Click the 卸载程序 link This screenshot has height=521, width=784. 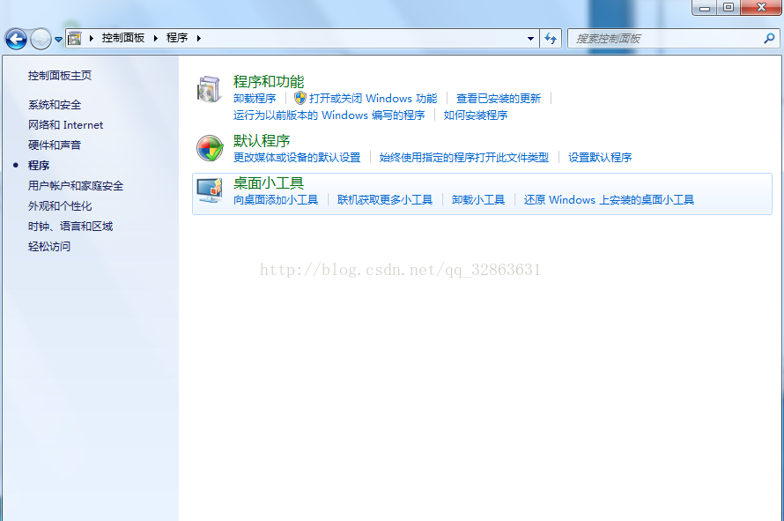[255, 99]
